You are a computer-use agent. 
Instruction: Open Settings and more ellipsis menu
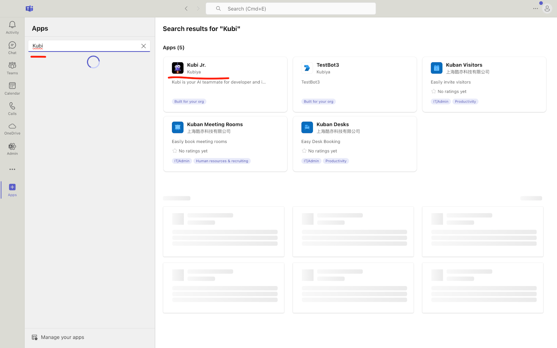click(x=535, y=9)
